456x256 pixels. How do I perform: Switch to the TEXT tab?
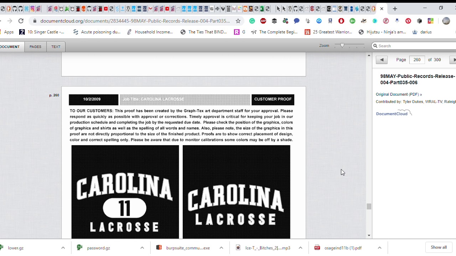(x=56, y=47)
